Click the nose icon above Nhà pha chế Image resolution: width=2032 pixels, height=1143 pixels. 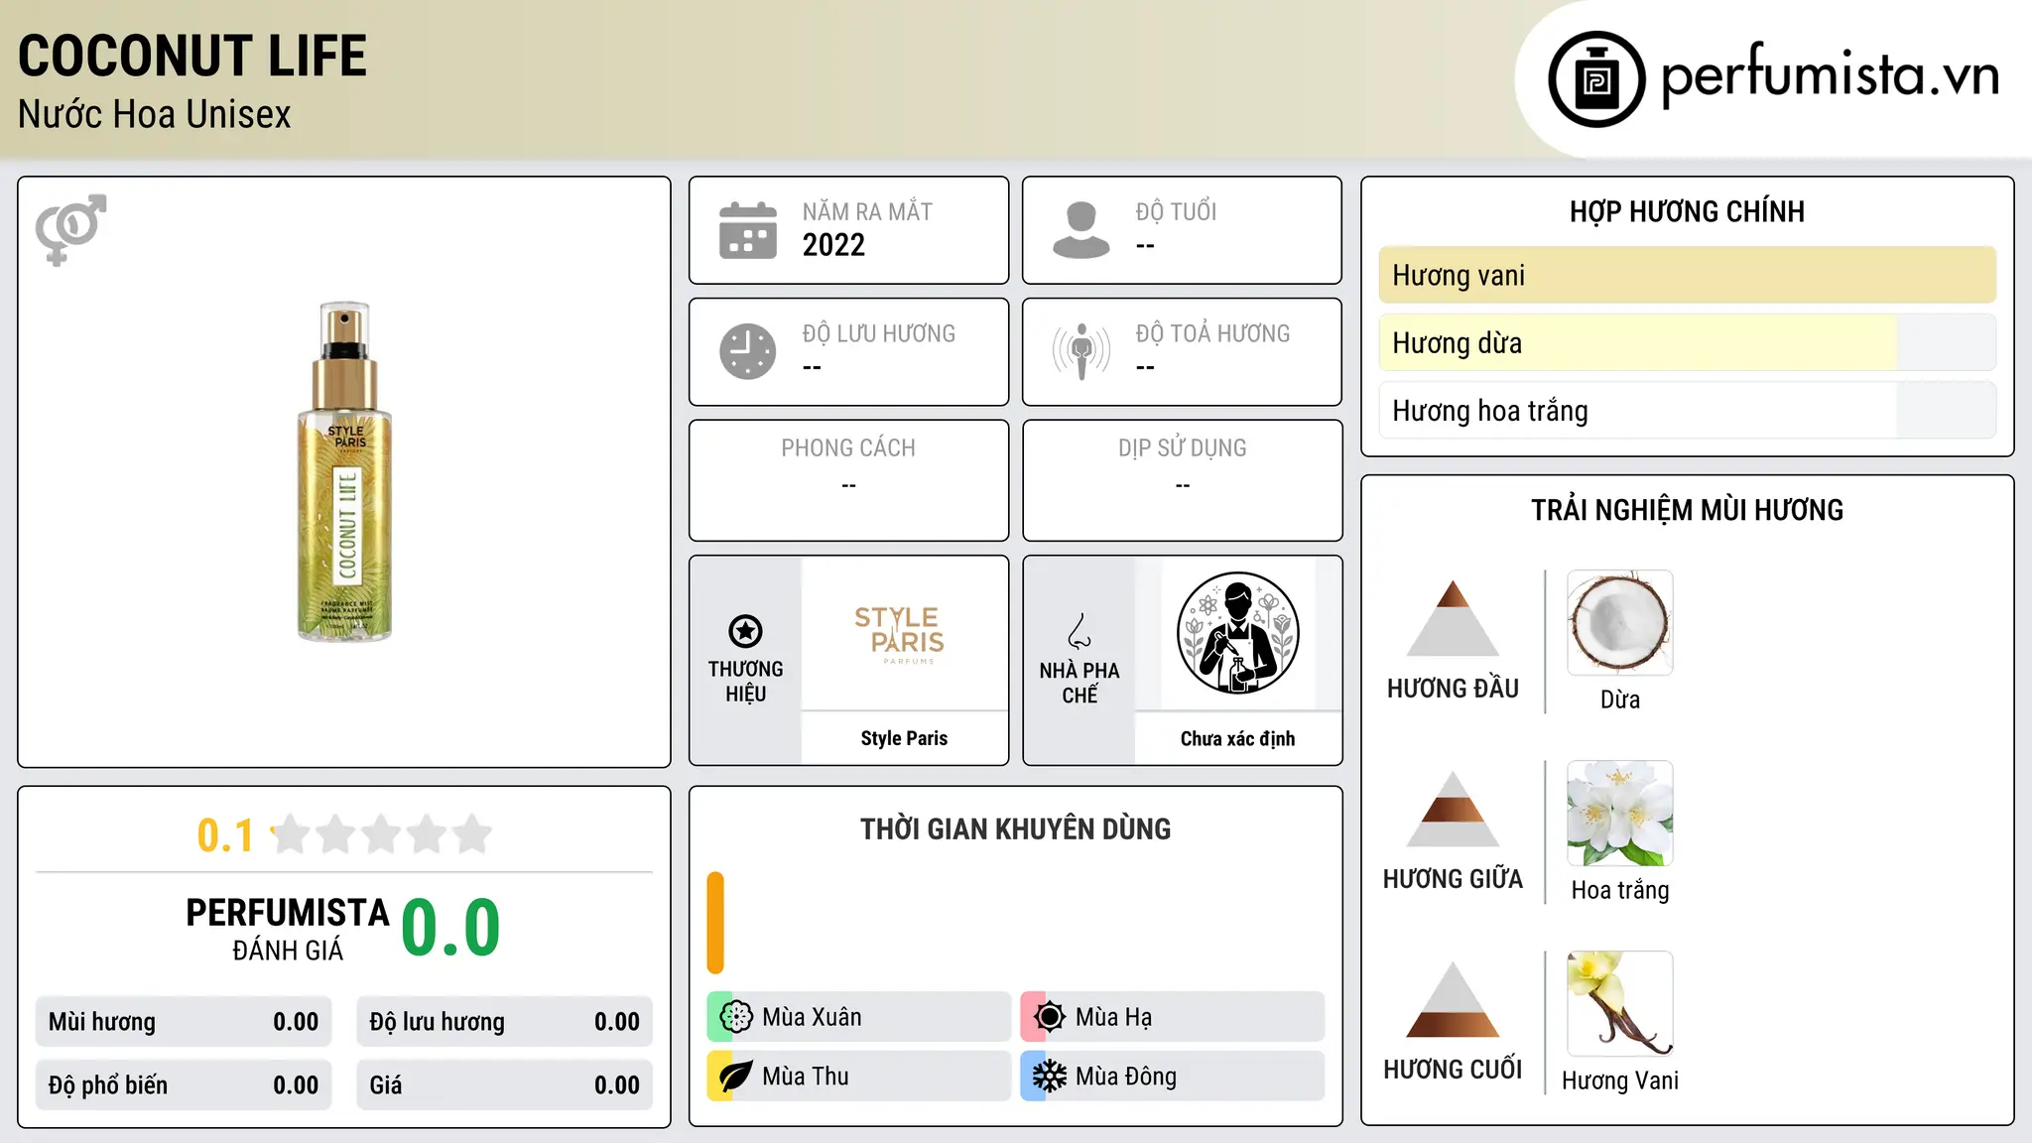point(1079,631)
